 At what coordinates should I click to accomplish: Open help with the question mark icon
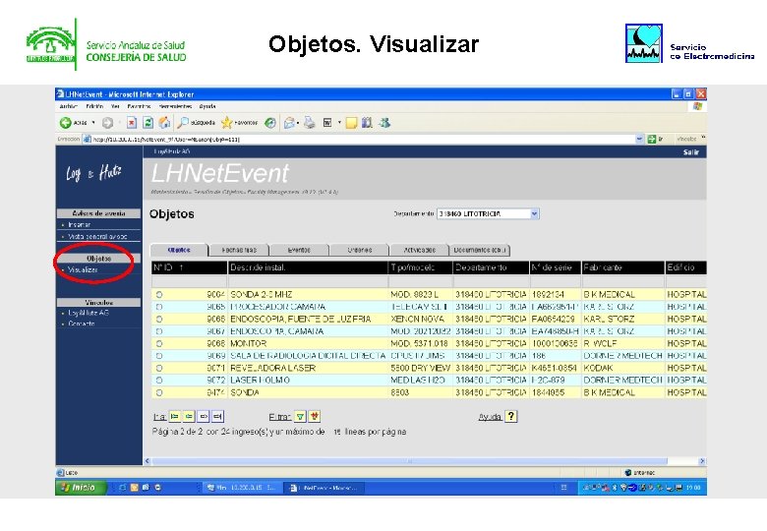click(510, 416)
